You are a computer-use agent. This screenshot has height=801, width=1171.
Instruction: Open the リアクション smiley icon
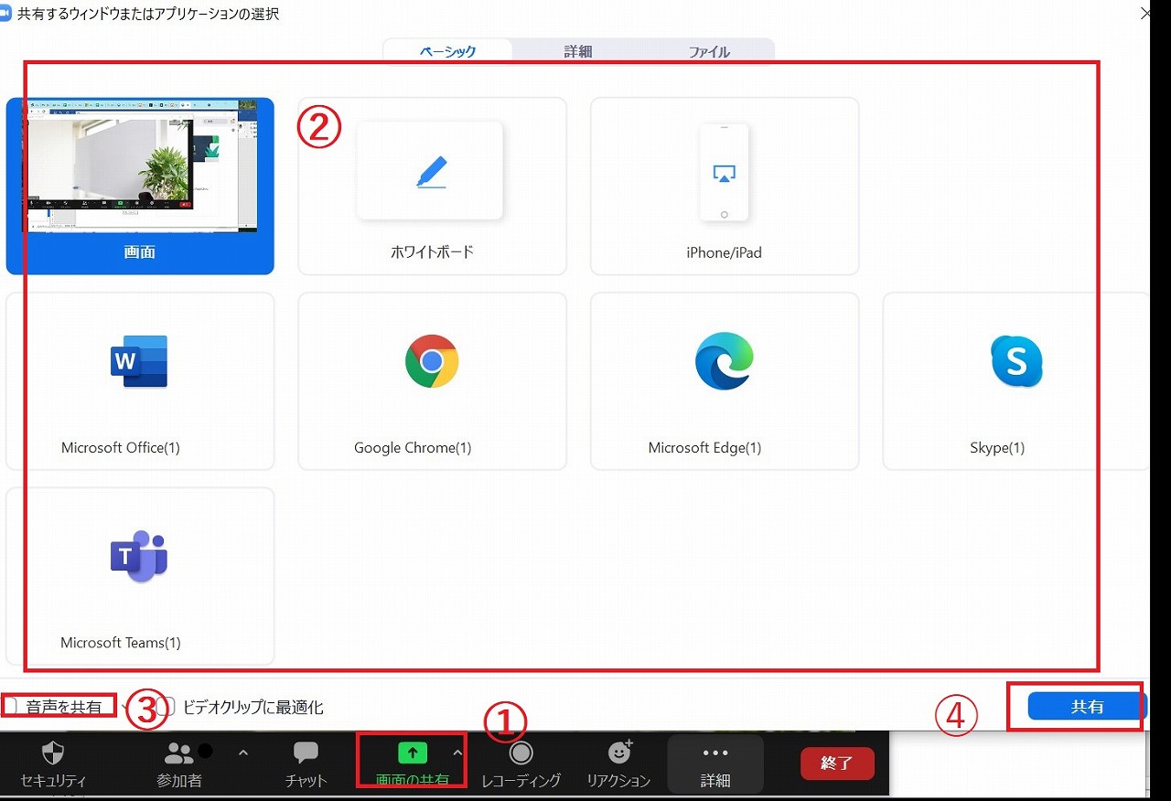tap(620, 752)
